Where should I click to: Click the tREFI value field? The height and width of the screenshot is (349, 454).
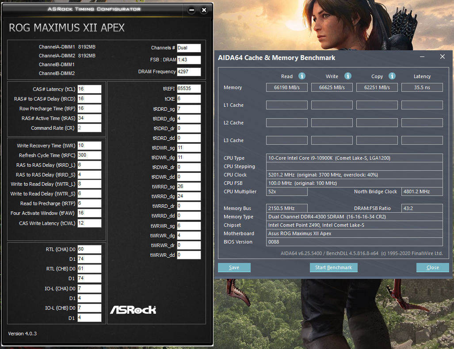coord(189,89)
